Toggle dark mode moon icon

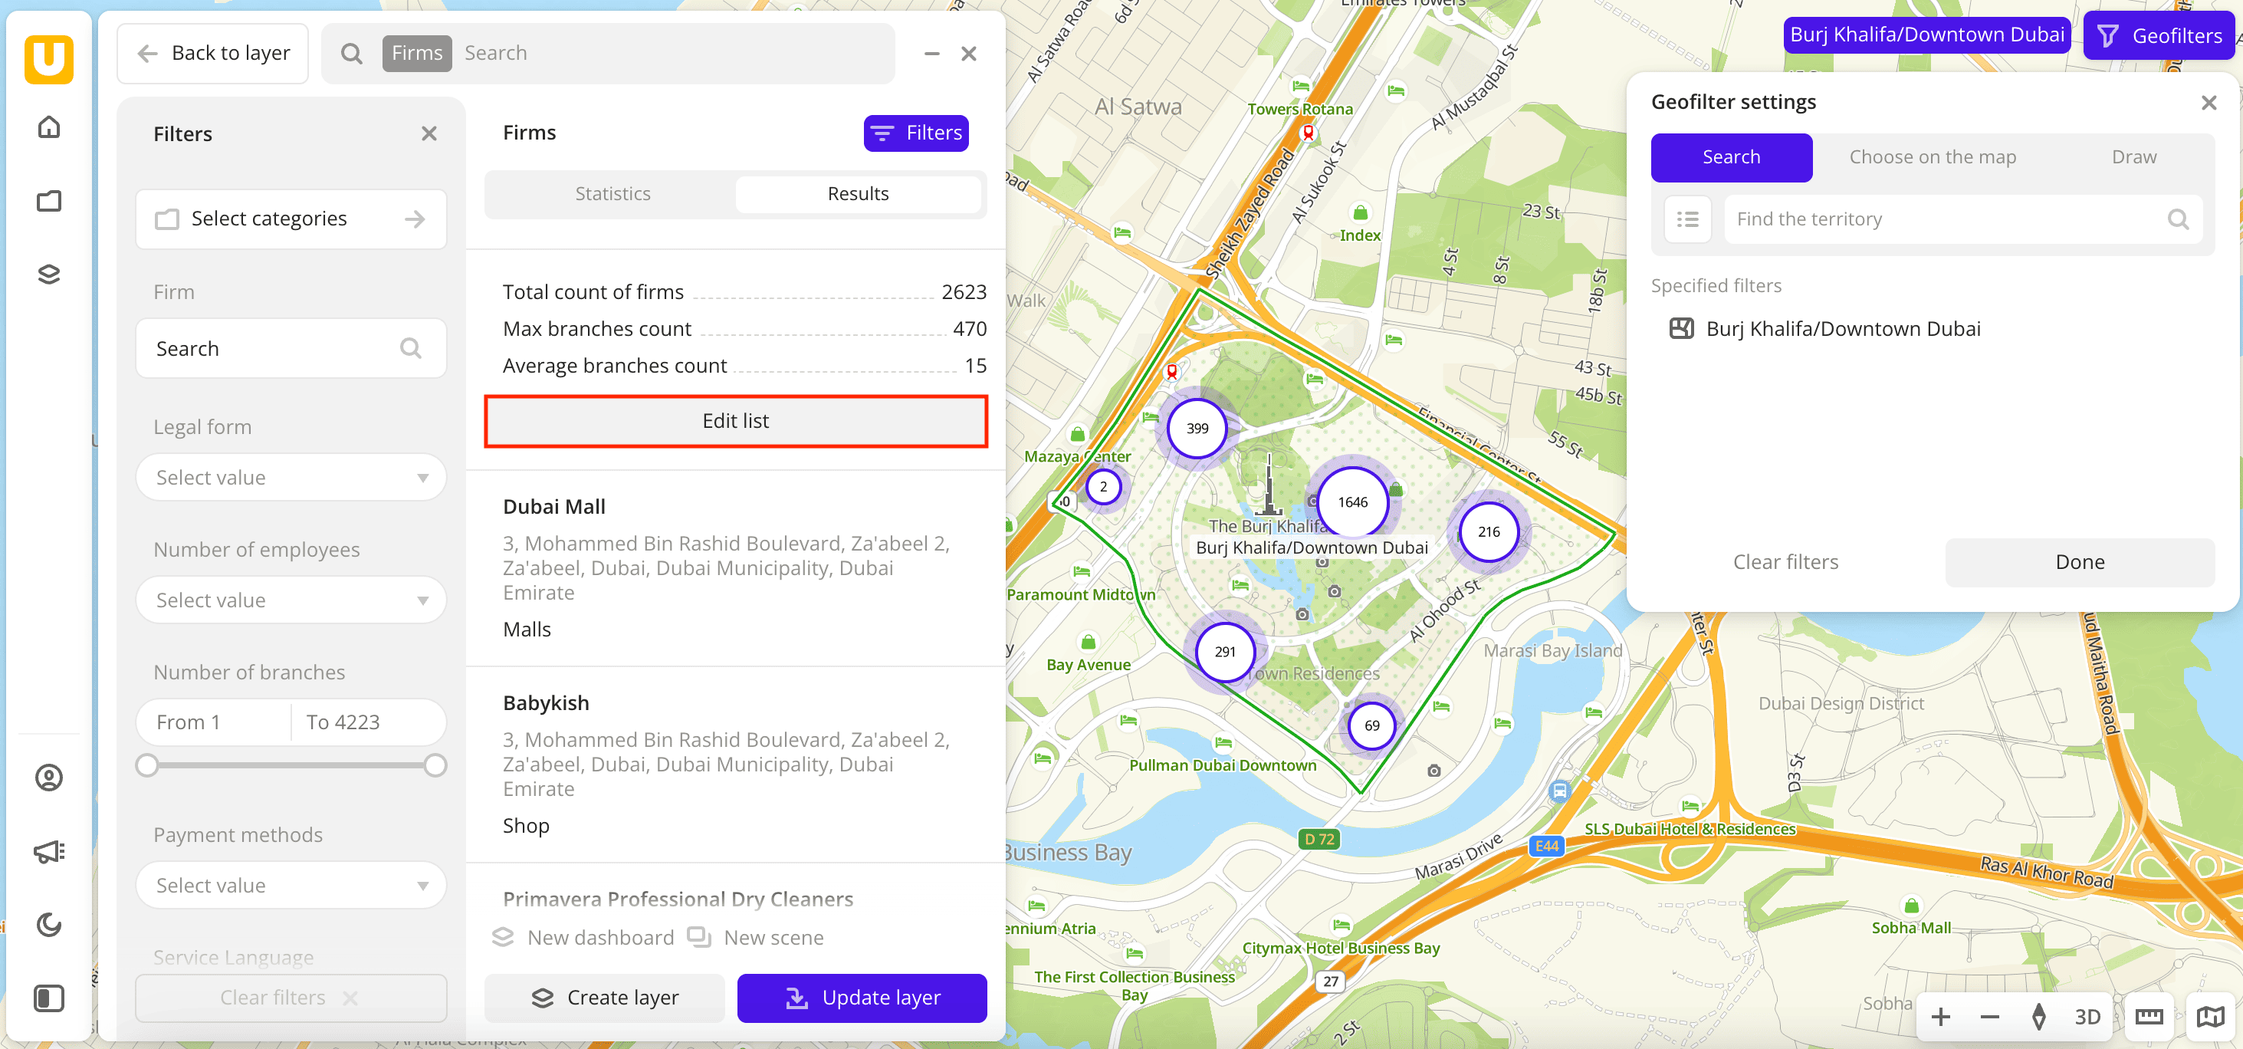[x=49, y=925]
